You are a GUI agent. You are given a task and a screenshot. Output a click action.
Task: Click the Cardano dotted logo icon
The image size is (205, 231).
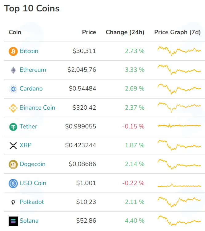[13, 89]
